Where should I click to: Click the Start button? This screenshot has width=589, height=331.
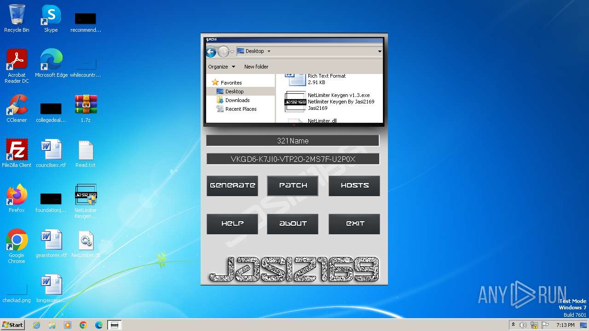click(x=13, y=325)
